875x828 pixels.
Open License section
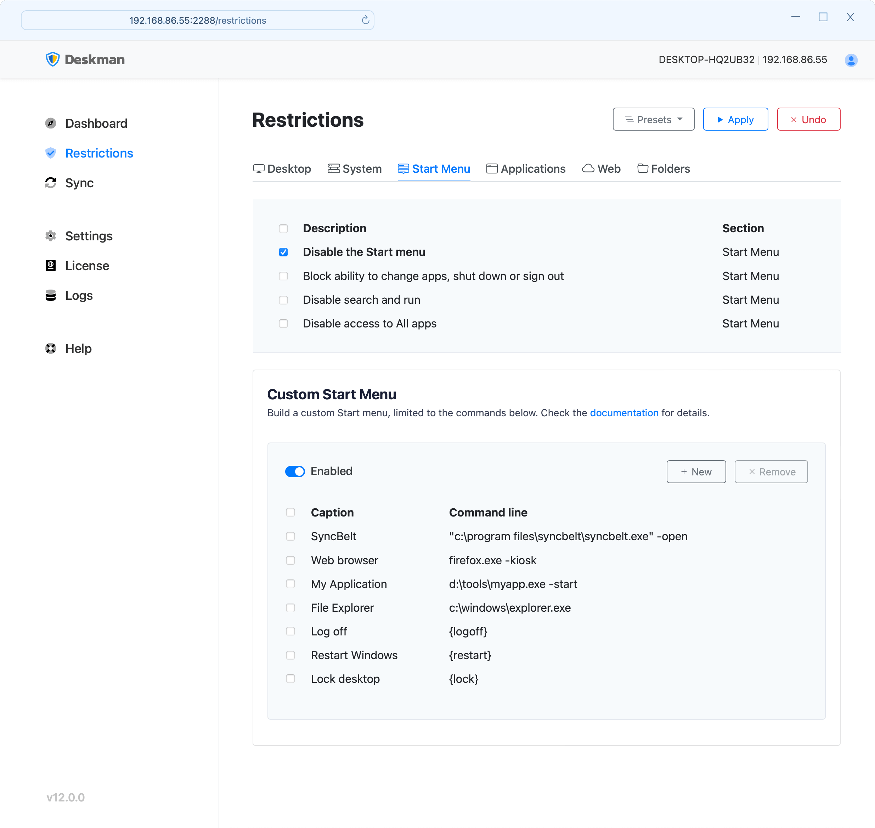(x=86, y=265)
